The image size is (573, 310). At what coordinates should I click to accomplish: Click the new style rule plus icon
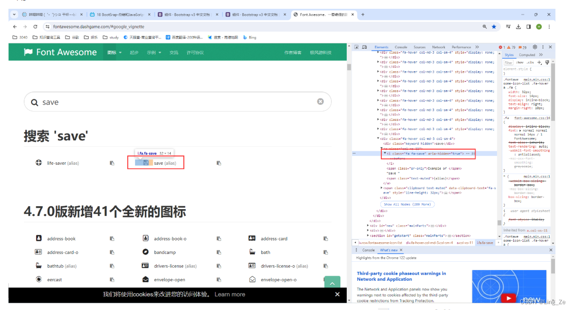pyautogui.click(x=539, y=62)
